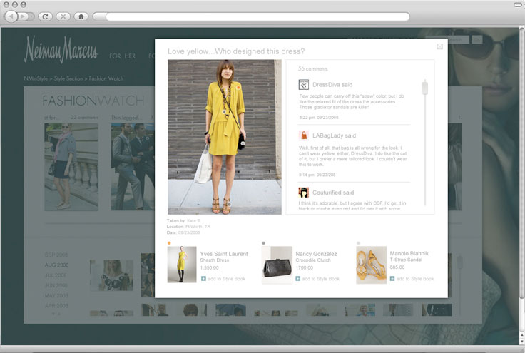The image size is (525, 353).
Task: Select APR 2008 in the archive list
Action: 56,305
